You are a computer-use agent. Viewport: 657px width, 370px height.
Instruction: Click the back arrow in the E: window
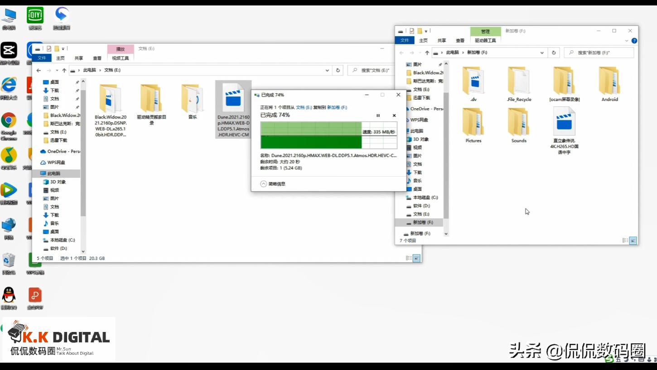coord(39,70)
